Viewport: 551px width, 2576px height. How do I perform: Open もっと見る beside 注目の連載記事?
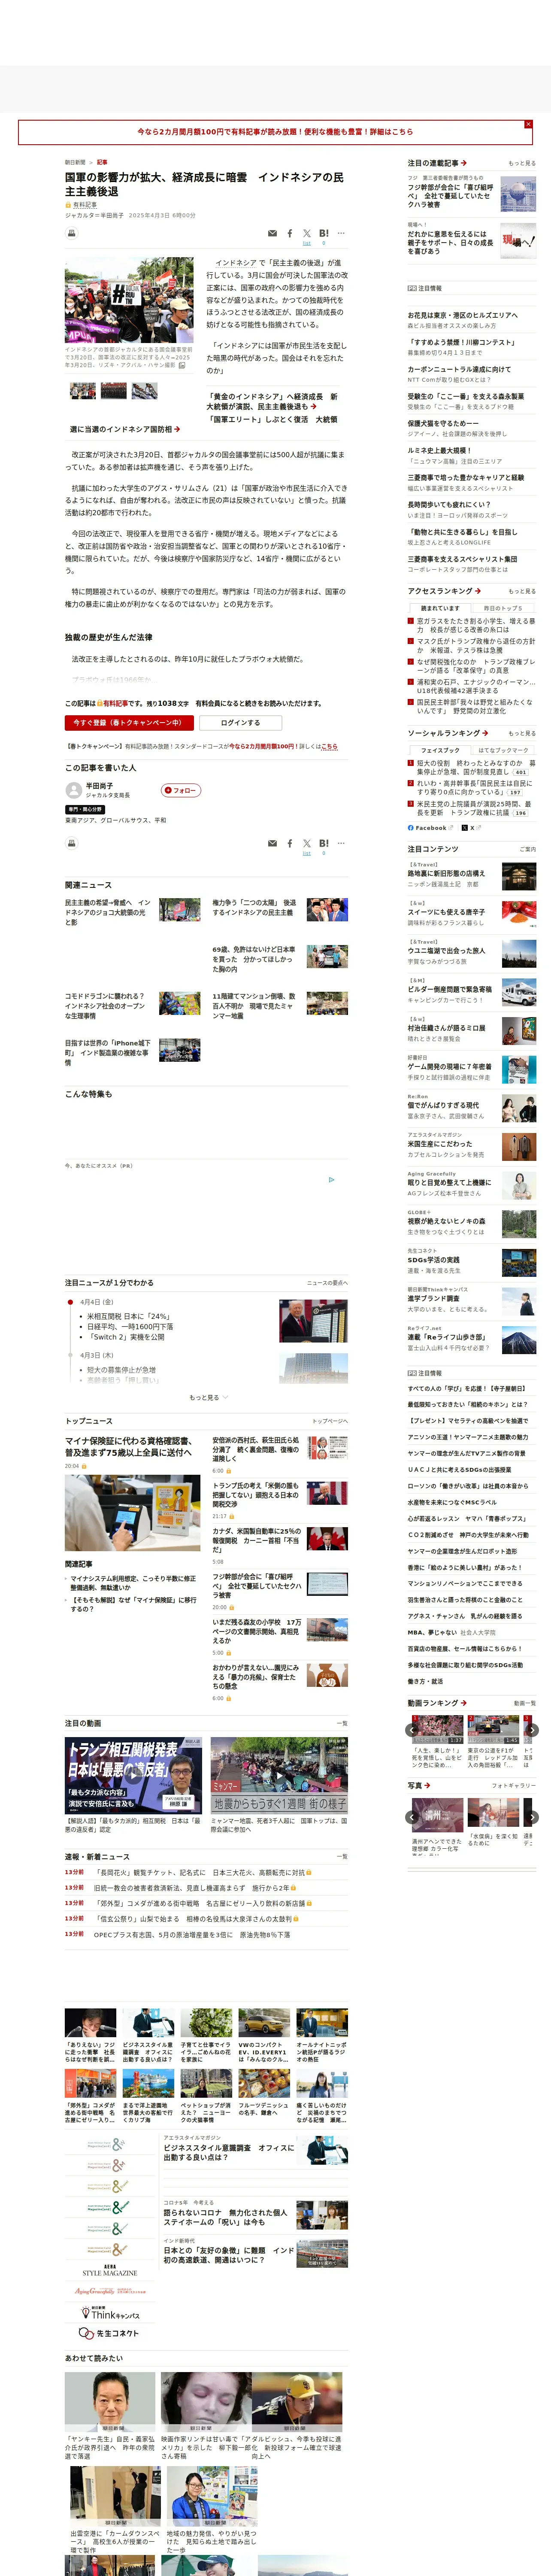click(521, 163)
